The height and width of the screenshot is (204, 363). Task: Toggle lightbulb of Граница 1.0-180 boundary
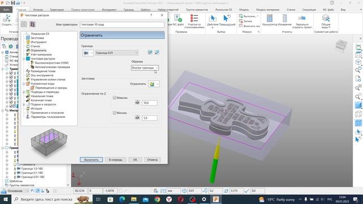point(15,169)
